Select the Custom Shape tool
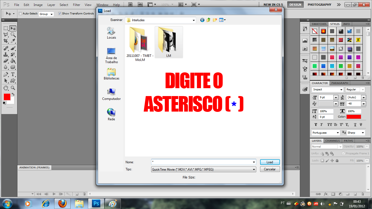The height and width of the screenshot is (209, 372). click(13, 81)
